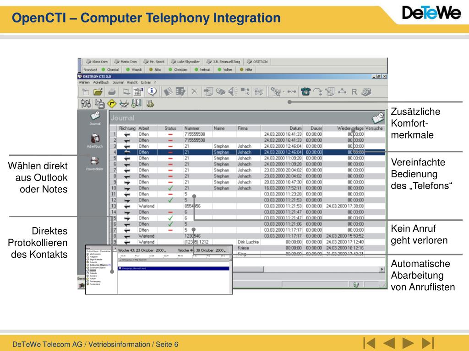Sort journal by the Datum column header
This screenshot has height=351, width=469.
pos(282,128)
